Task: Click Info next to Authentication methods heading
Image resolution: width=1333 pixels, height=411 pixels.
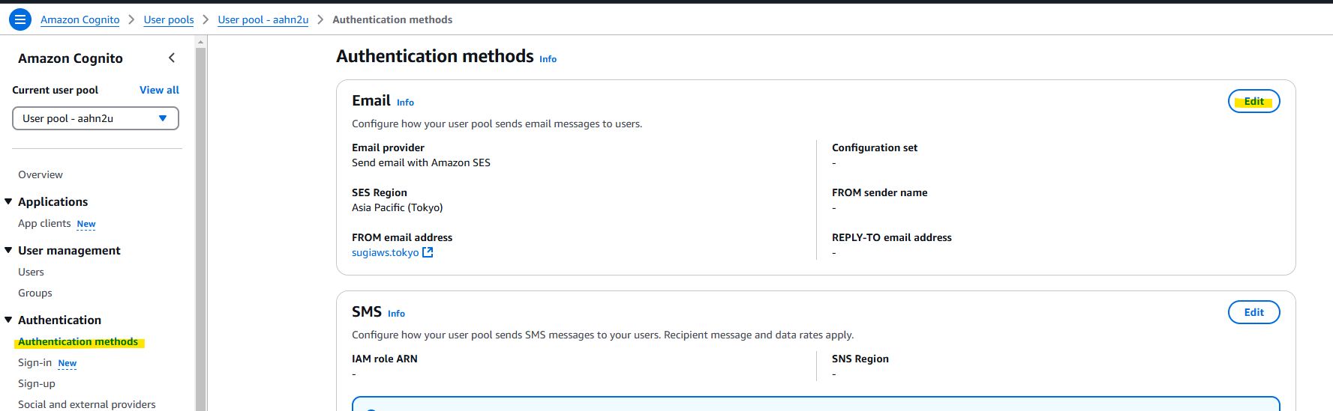Action: coord(548,59)
